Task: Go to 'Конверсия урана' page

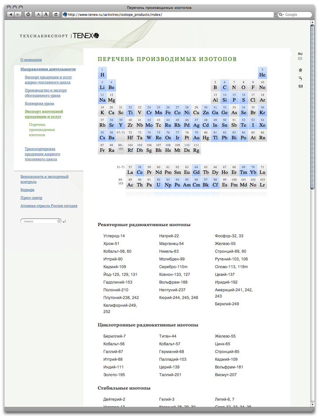Action: pyautogui.click(x=39, y=104)
